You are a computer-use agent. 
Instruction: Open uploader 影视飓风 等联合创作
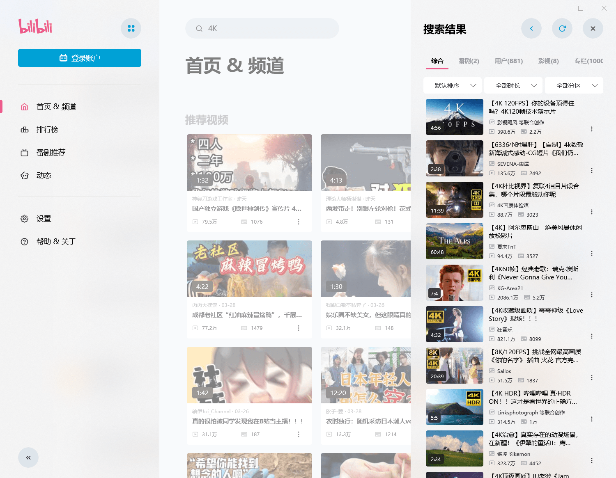520,122
